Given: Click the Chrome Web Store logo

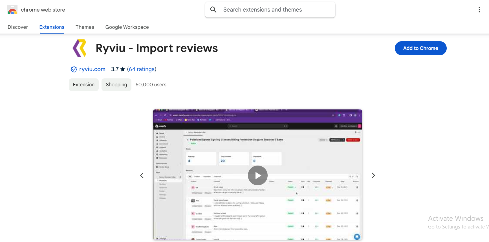Looking at the screenshot, I should (x=12, y=10).
